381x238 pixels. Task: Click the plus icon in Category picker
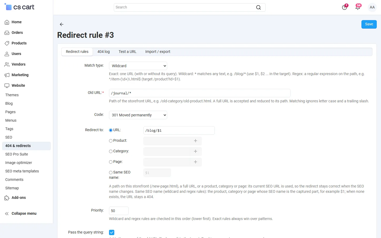(196, 151)
